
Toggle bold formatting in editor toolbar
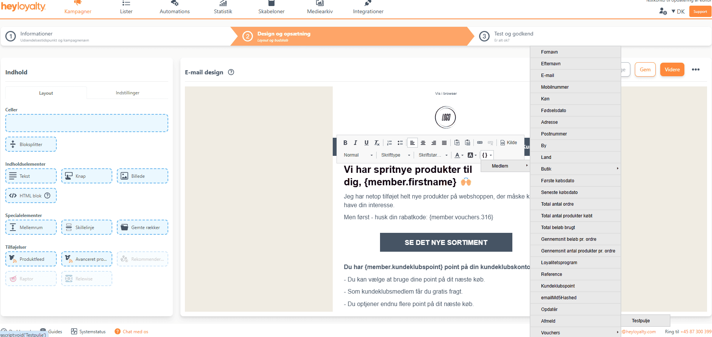pyautogui.click(x=345, y=143)
